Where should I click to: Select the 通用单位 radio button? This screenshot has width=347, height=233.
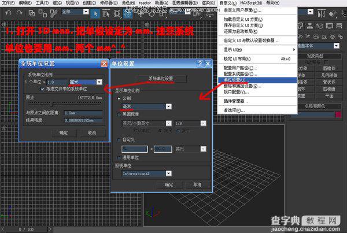(x=119, y=157)
